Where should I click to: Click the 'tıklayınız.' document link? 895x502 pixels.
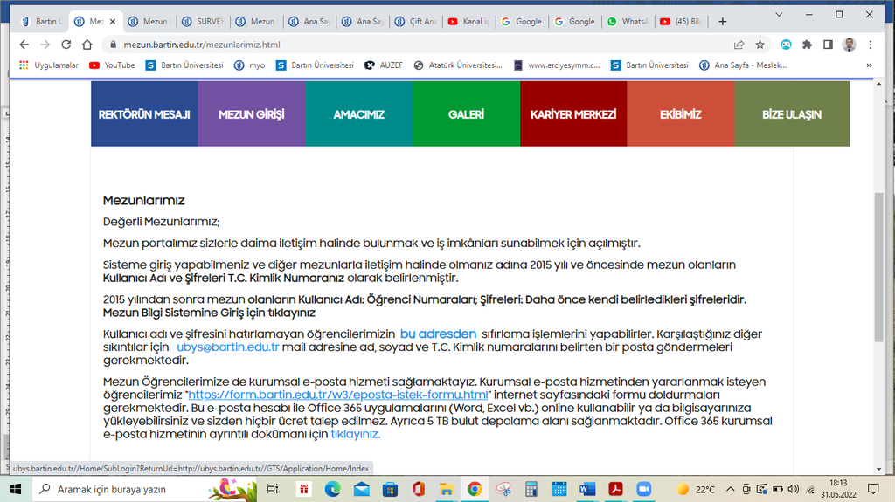[x=356, y=434]
